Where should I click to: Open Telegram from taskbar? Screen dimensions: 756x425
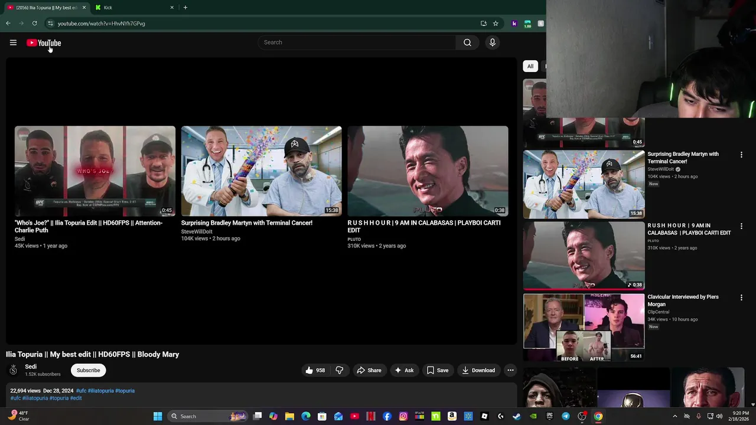coord(566,416)
